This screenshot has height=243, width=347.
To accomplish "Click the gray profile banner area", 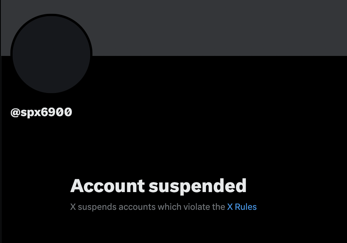I will click(x=219, y=28).
